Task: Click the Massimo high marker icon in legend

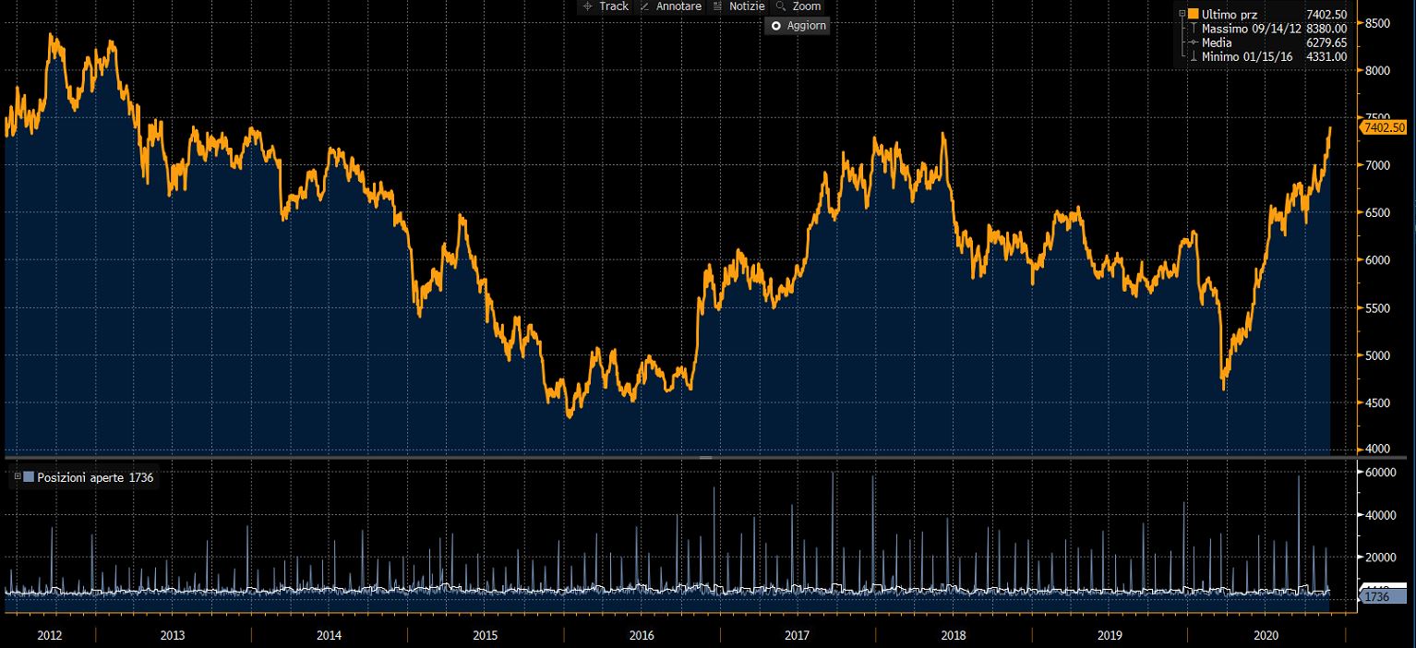Action: pyautogui.click(x=1194, y=29)
